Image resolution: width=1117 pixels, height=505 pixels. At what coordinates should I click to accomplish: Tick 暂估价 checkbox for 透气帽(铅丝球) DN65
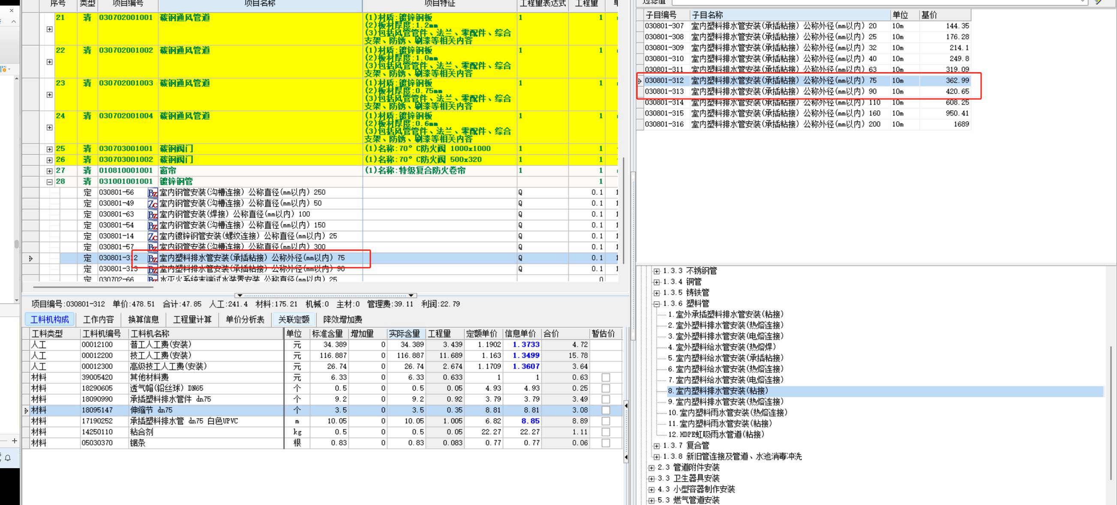(606, 388)
